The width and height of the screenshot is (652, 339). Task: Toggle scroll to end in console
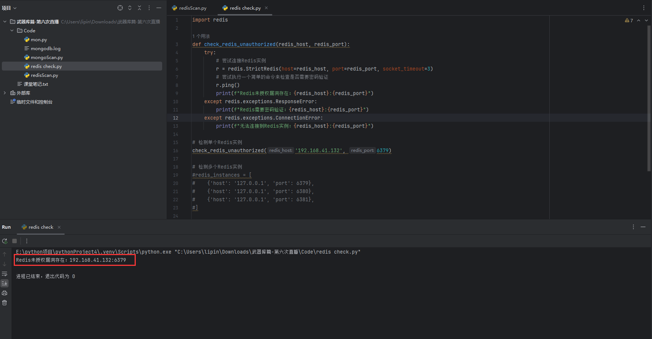click(x=4, y=283)
